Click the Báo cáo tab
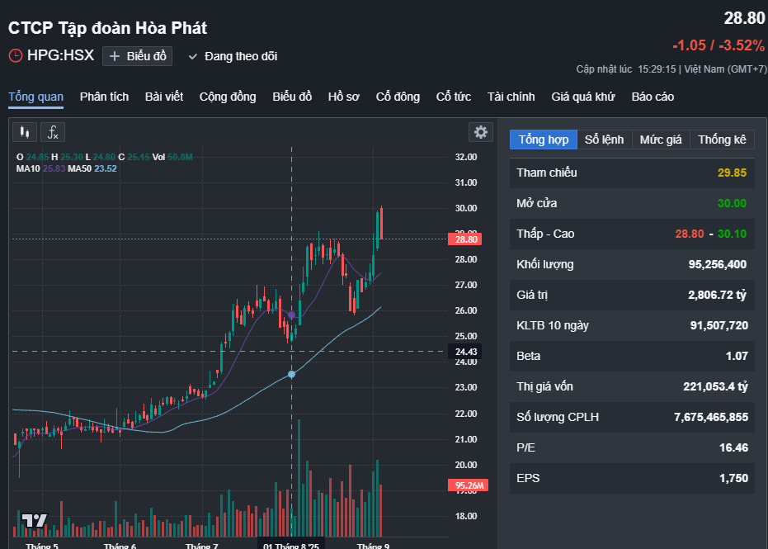Viewport: 768px width, 549px height. (x=653, y=97)
